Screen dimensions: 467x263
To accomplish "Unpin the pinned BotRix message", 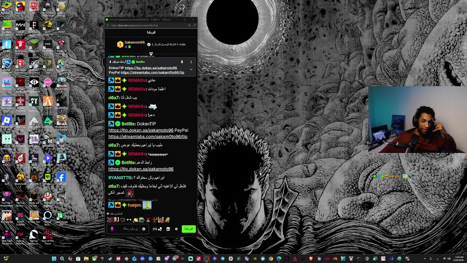I will (182, 62).
